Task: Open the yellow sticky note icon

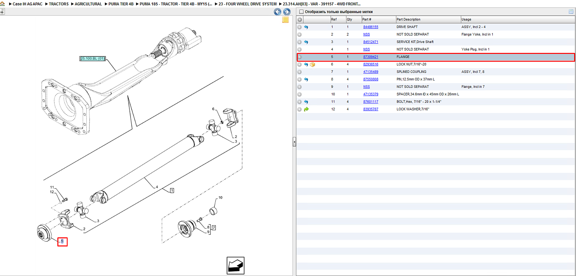Action: [x=285, y=20]
